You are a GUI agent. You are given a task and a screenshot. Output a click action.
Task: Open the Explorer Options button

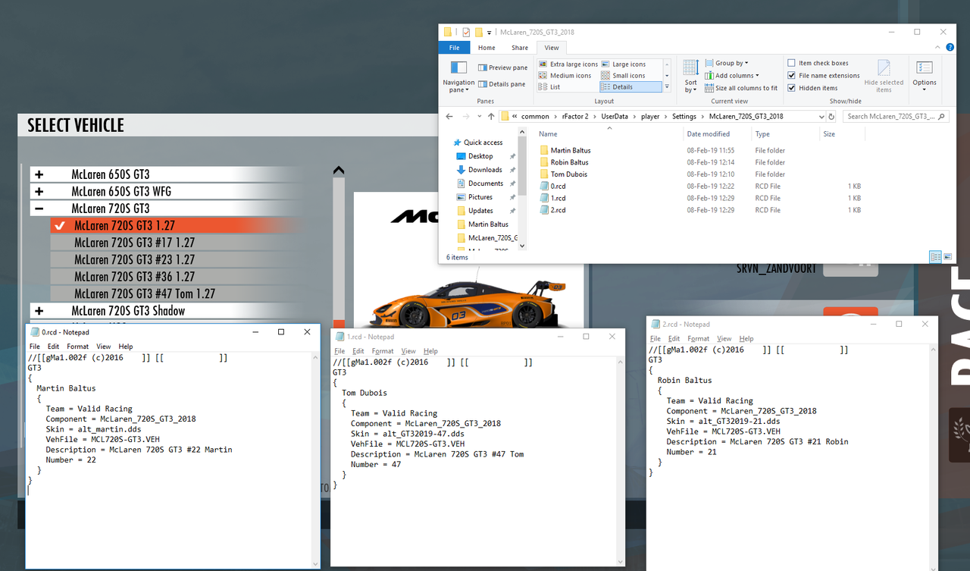pyautogui.click(x=924, y=75)
